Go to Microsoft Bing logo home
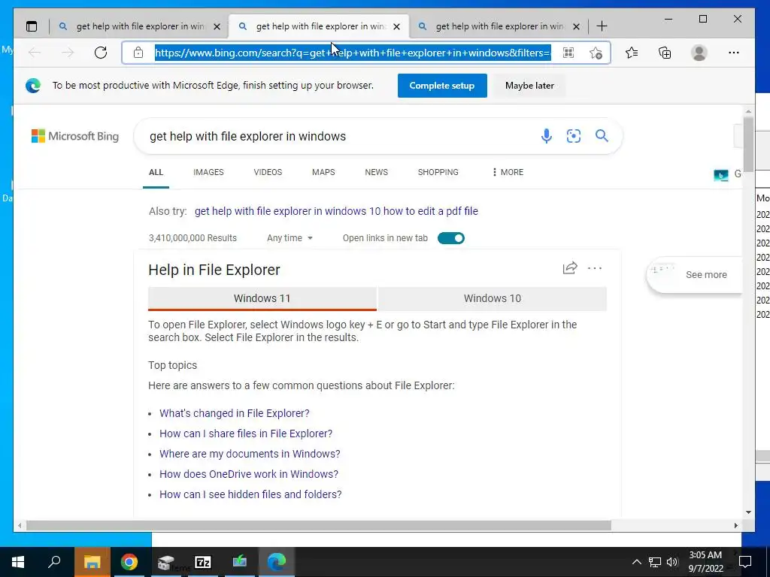The image size is (770, 577). coord(75,136)
